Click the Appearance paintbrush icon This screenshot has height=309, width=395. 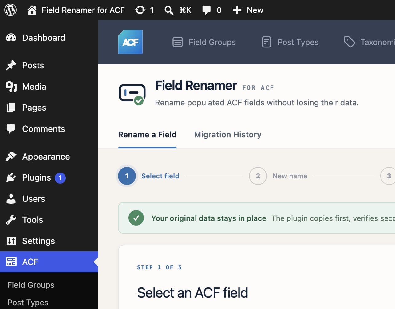tap(11, 157)
